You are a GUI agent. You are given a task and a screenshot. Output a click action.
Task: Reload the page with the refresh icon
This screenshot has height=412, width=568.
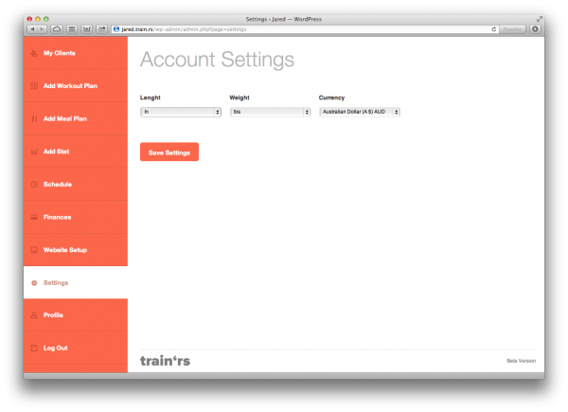tap(493, 29)
